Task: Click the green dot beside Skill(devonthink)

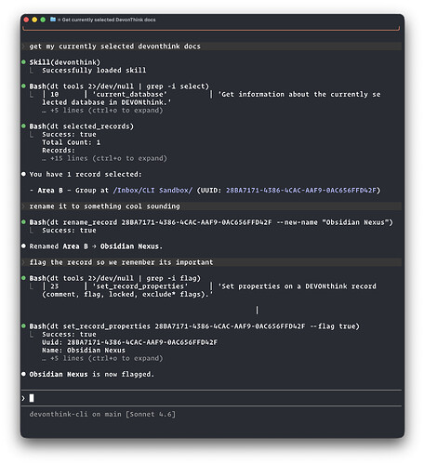Action: click(23, 62)
